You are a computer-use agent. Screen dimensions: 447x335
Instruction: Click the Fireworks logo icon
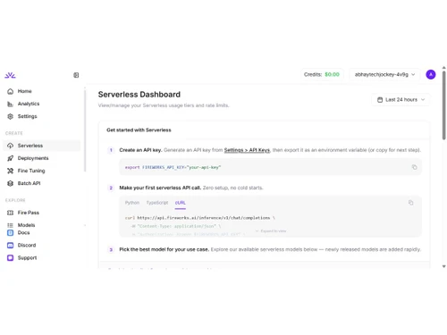pos(10,75)
